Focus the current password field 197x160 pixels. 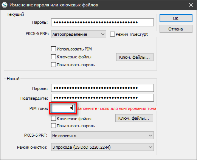pos(102,23)
